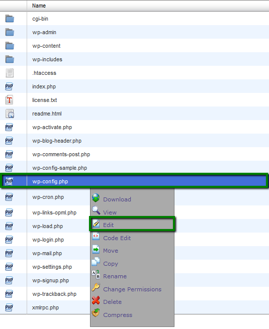Choose Change Permissions in context menu
269x329 pixels.
[132, 289]
